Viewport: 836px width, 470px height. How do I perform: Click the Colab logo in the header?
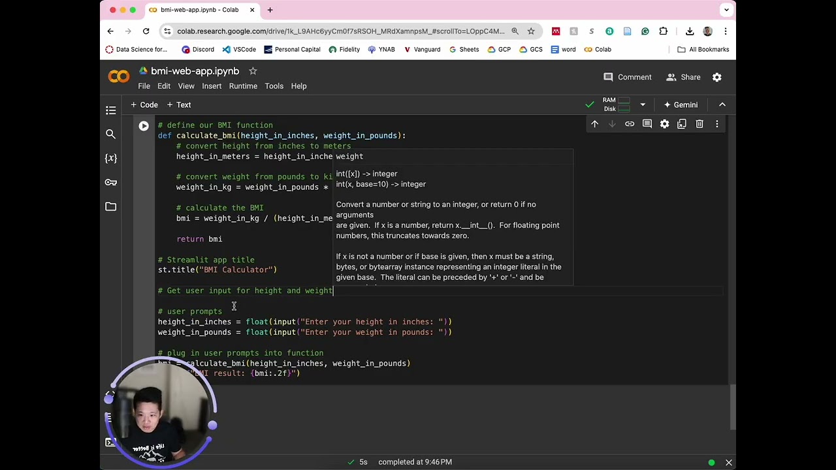(x=119, y=77)
